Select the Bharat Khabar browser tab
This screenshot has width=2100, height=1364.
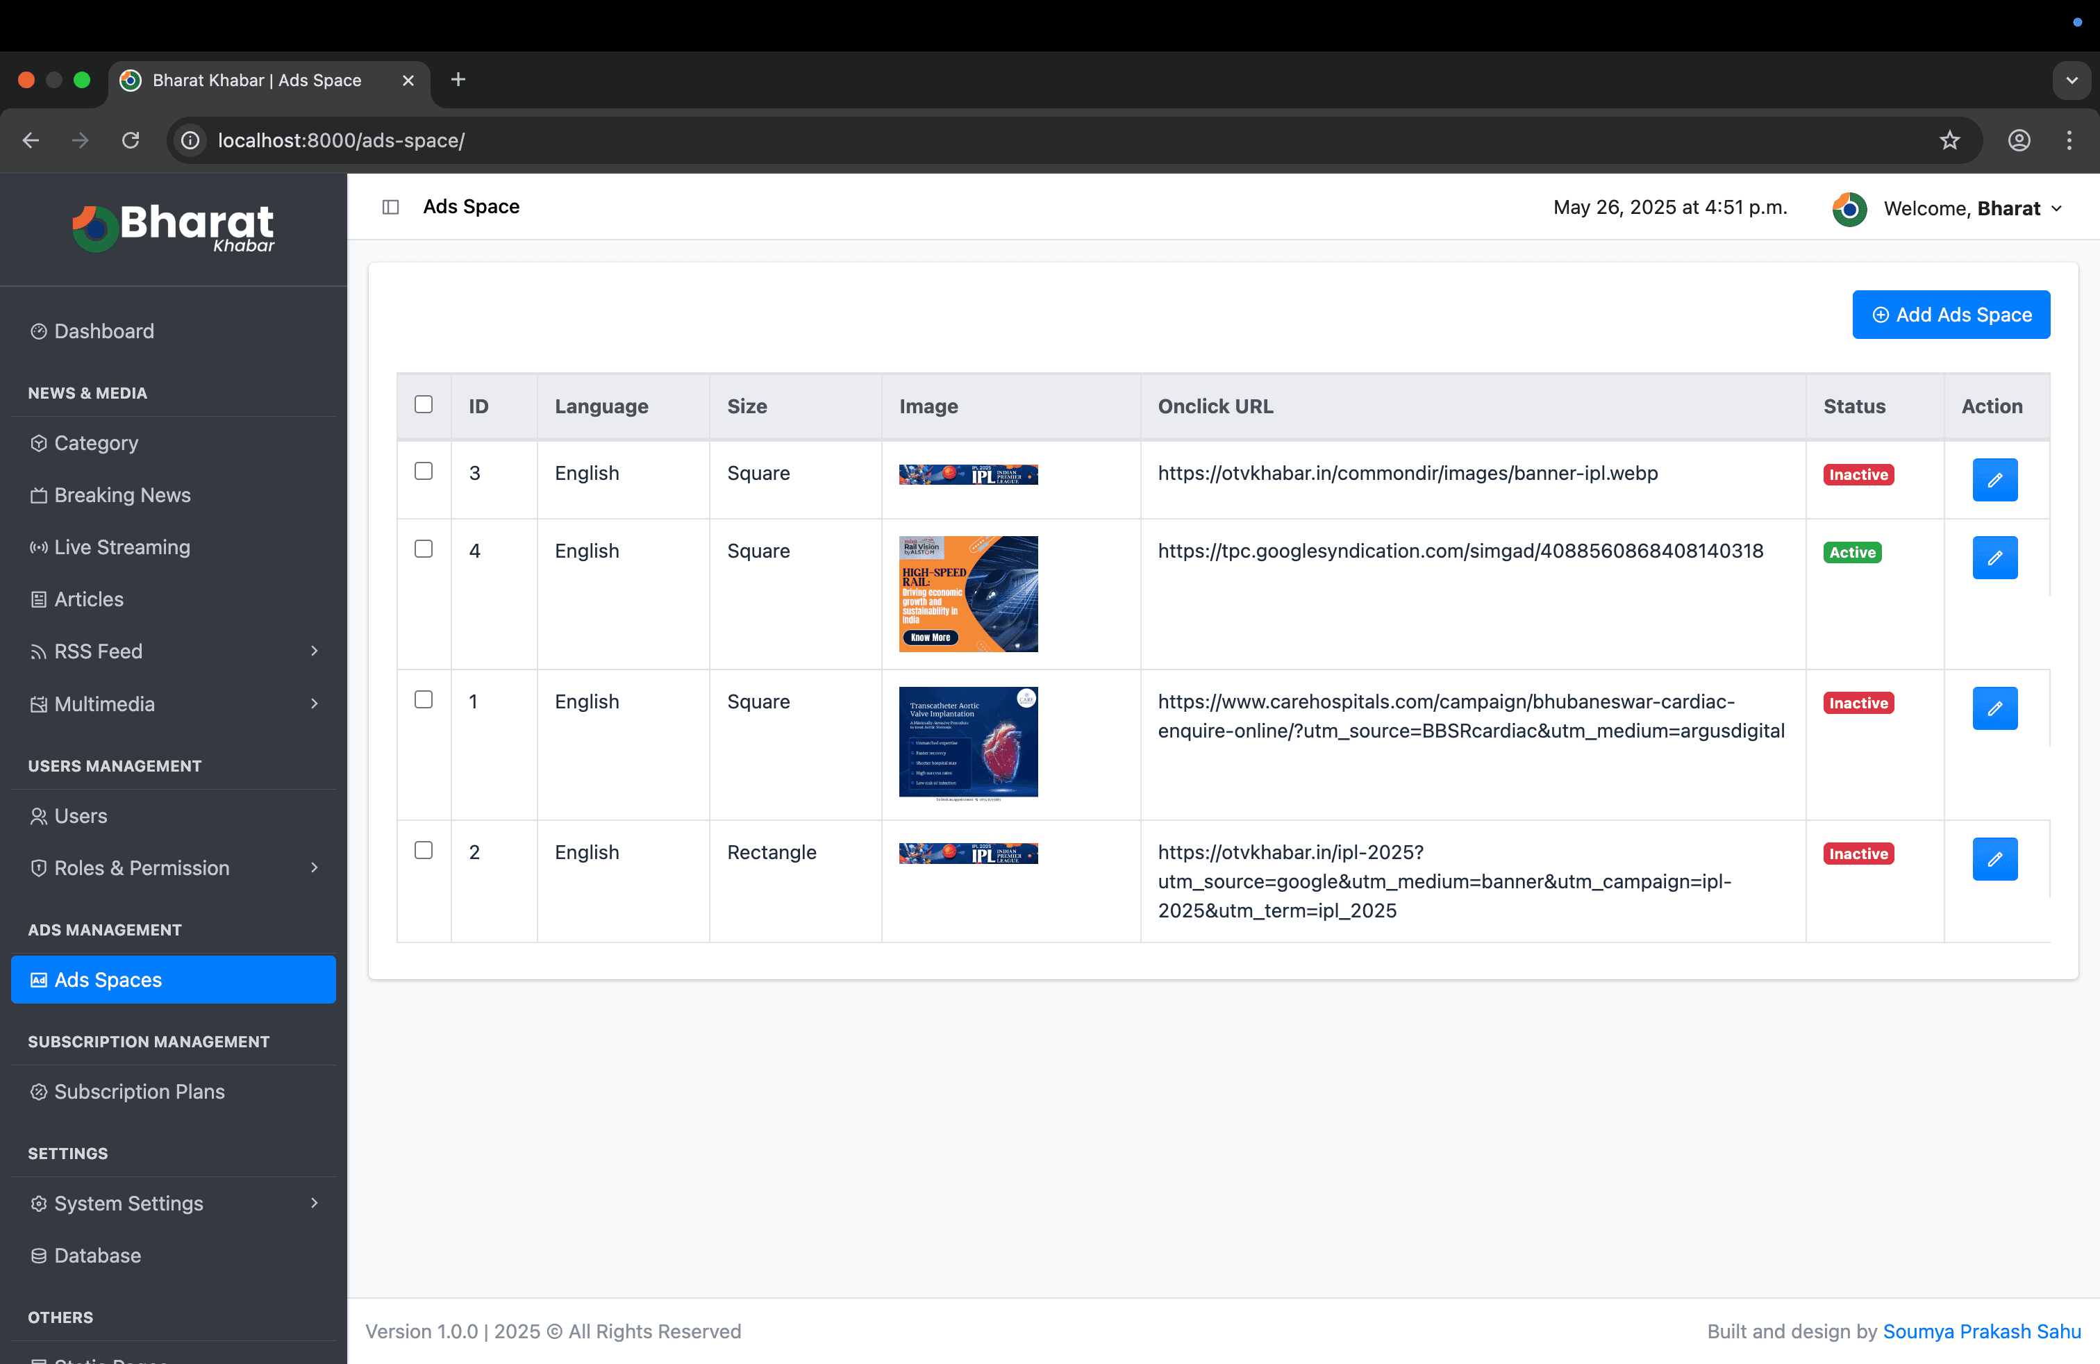tap(269, 81)
